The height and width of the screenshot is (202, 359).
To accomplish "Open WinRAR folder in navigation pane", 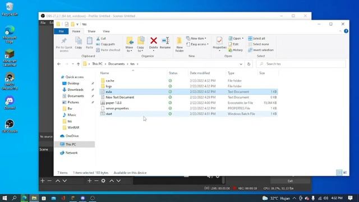I will (73, 127).
